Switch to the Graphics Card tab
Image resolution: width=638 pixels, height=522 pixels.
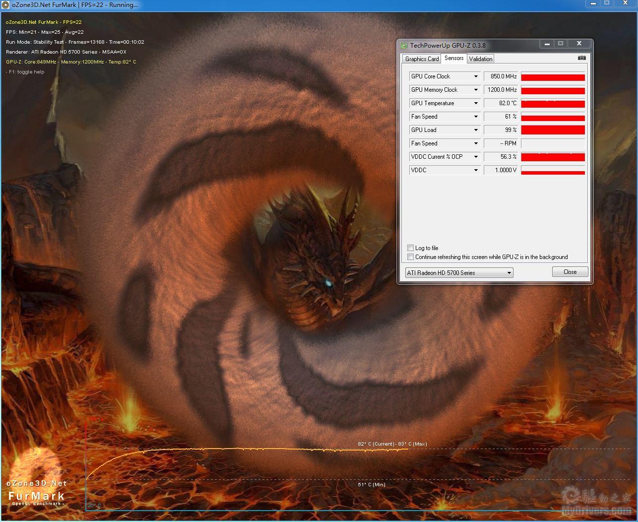[422, 59]
